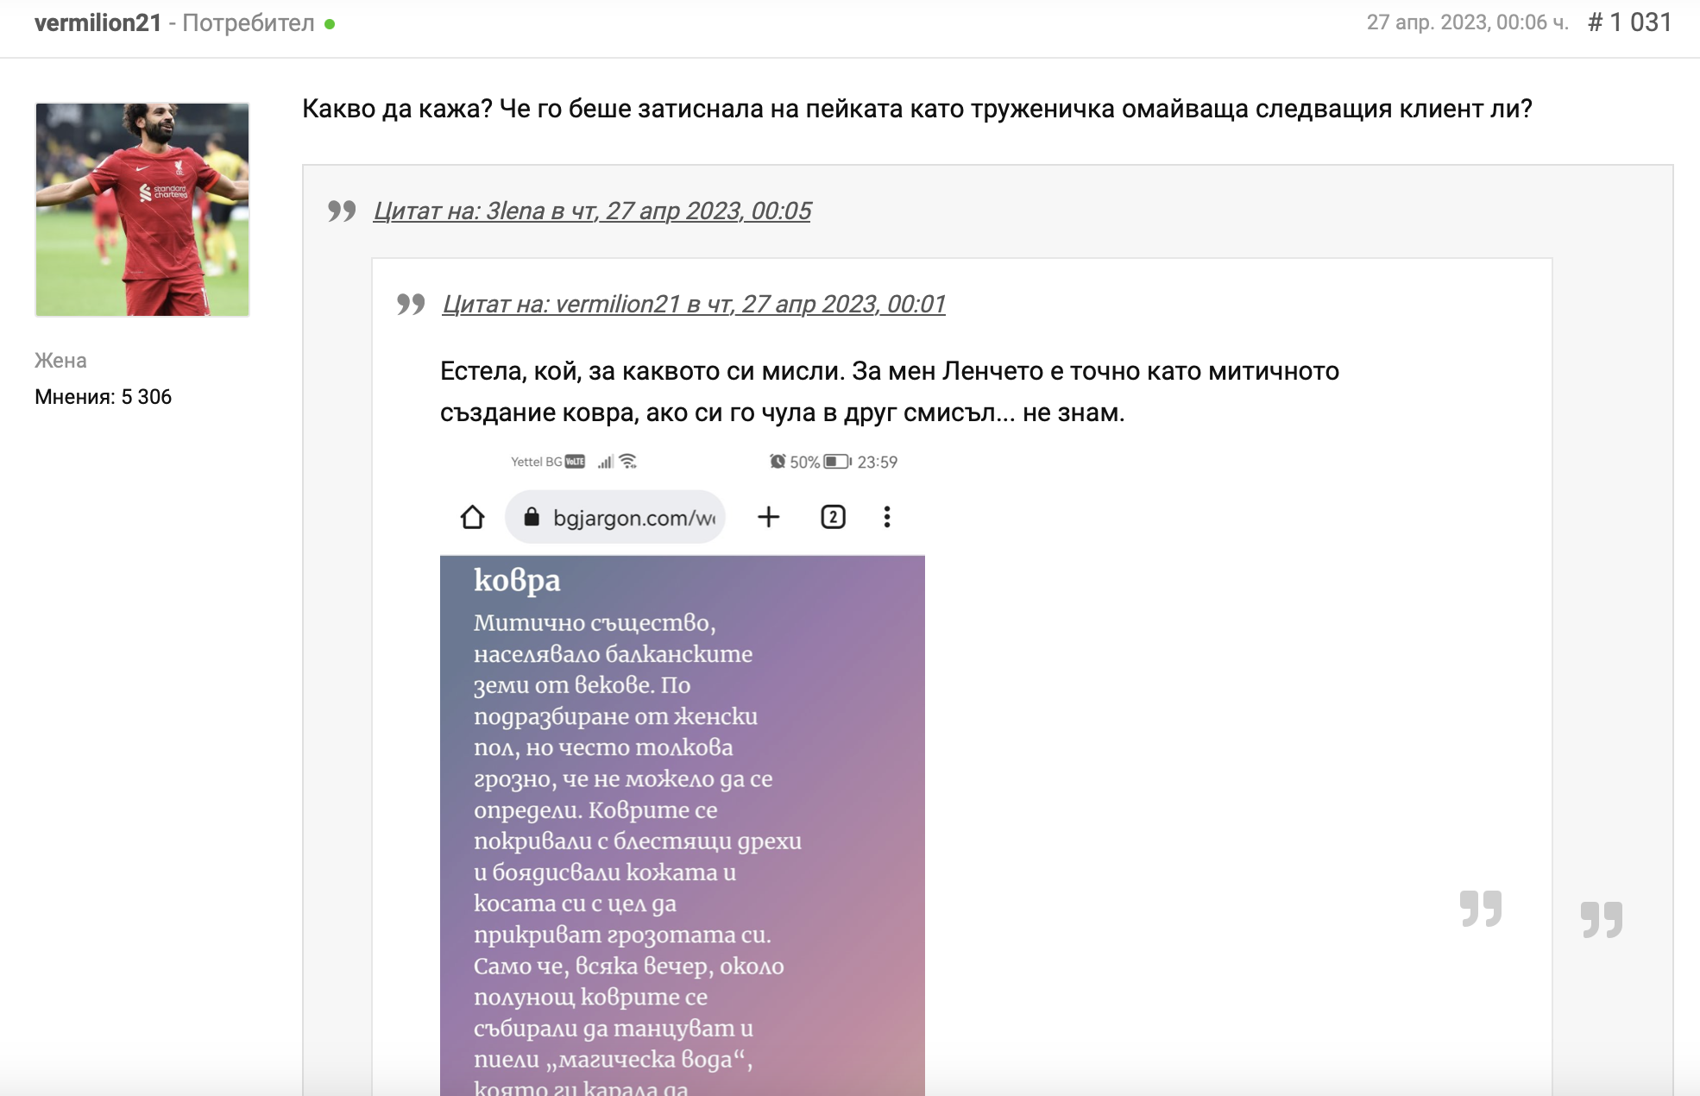
Task: Click the plus new tab icon
Action: pyautogui.click(x=768, y=517)
